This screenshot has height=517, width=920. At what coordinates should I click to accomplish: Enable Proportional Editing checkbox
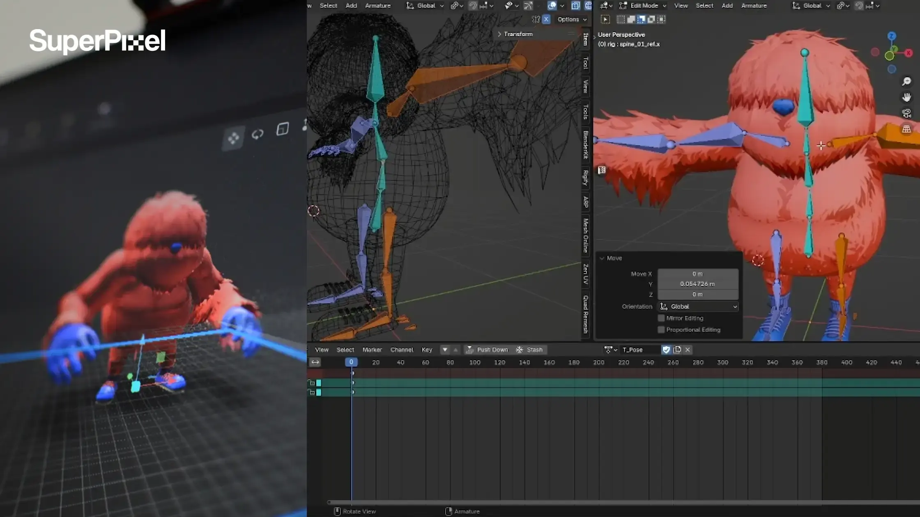(661, 329)
